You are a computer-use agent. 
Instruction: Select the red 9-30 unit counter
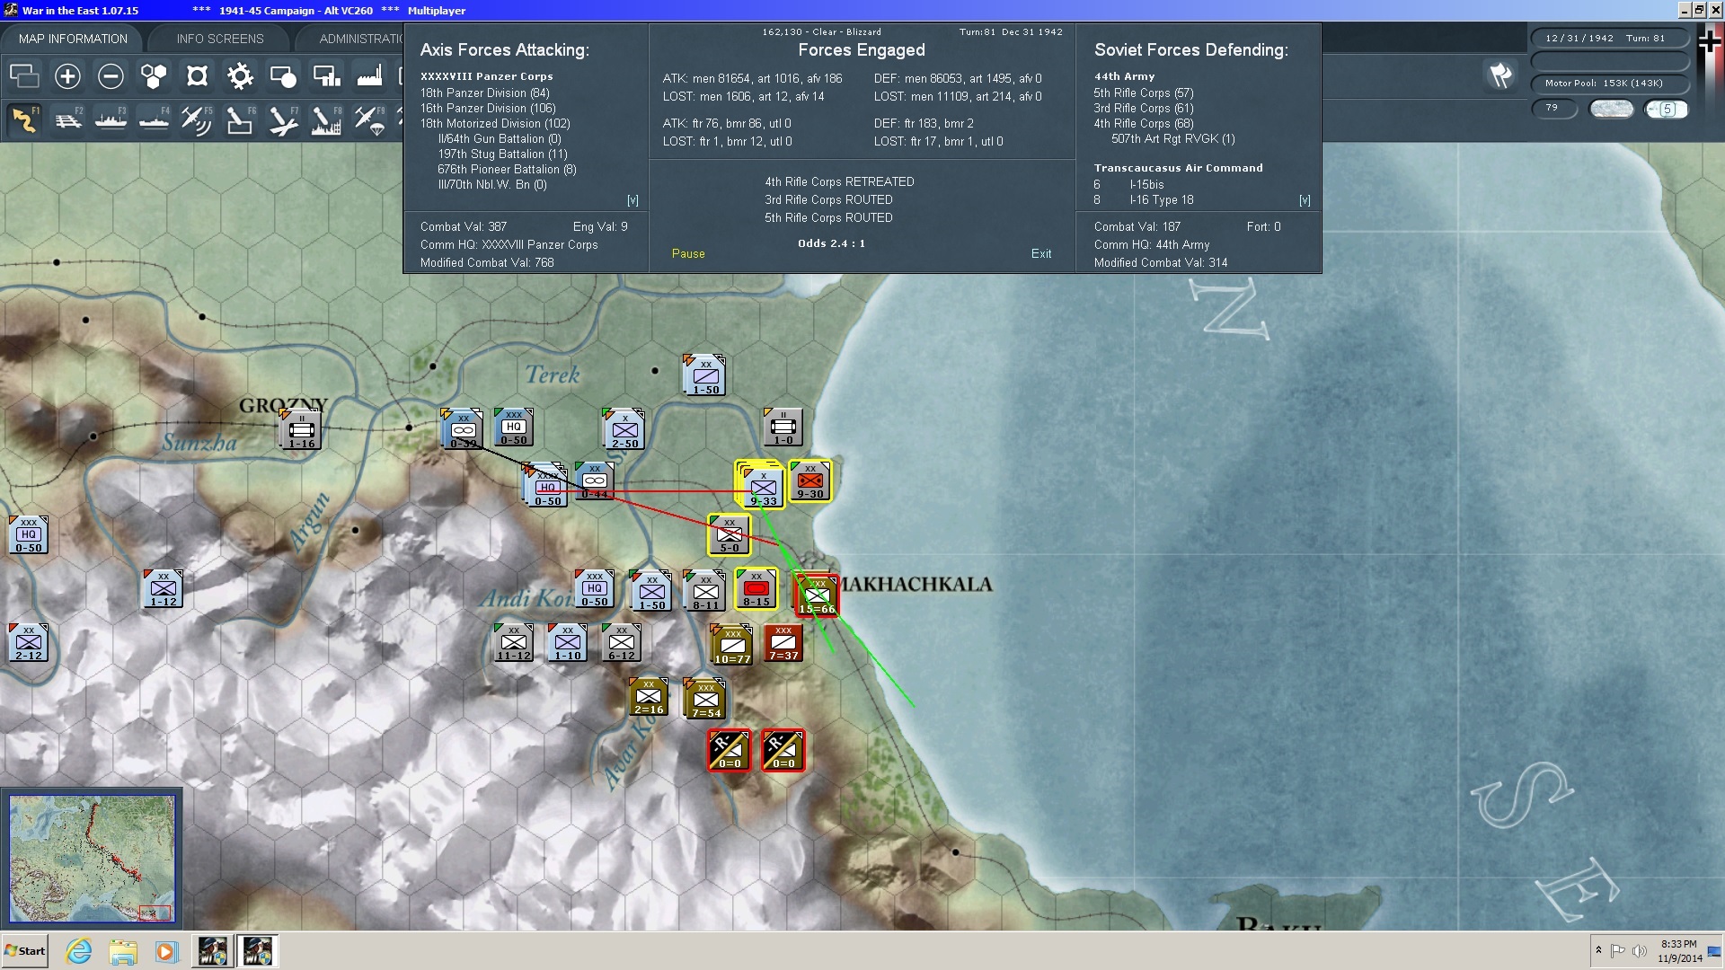(810, 481)
